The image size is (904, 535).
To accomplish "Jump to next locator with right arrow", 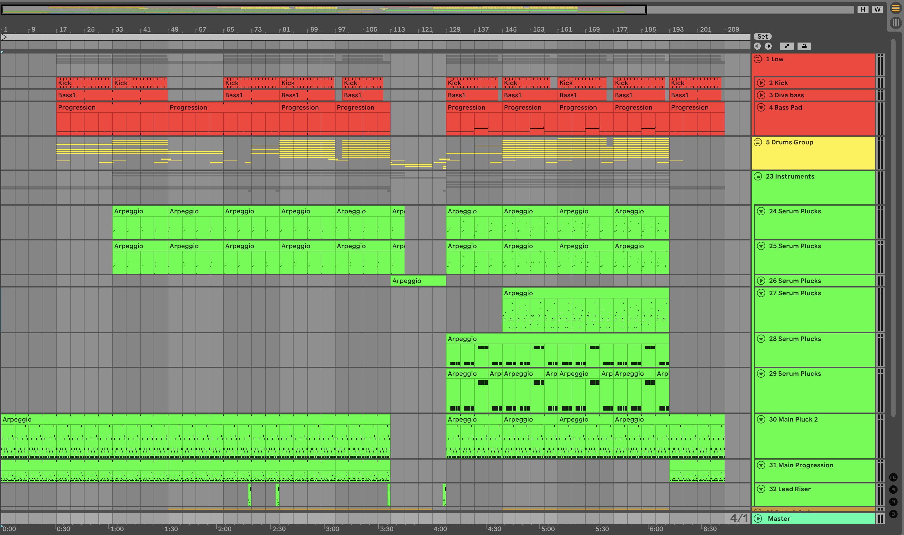I will click(x=768, y=46).
